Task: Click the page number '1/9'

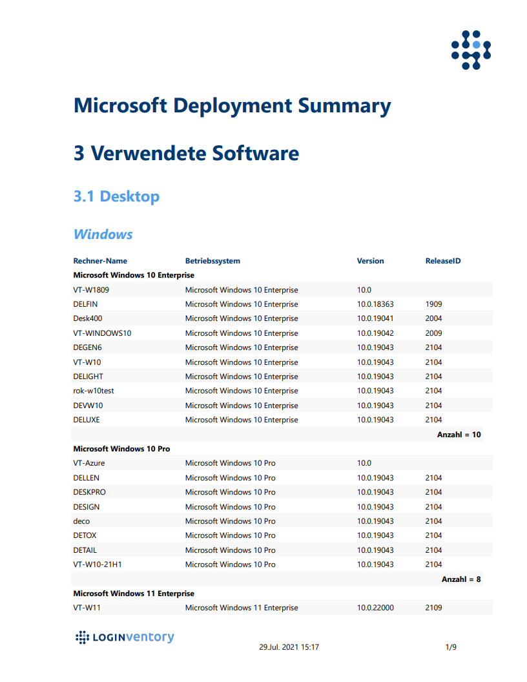Action: (x=451, y=647)
